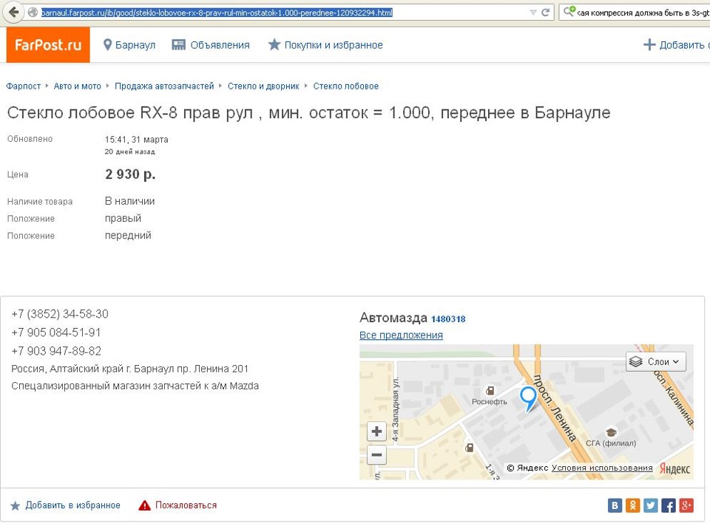Open the Яндекс map logo
Screen dimensions: 710x529
(674, 468)
